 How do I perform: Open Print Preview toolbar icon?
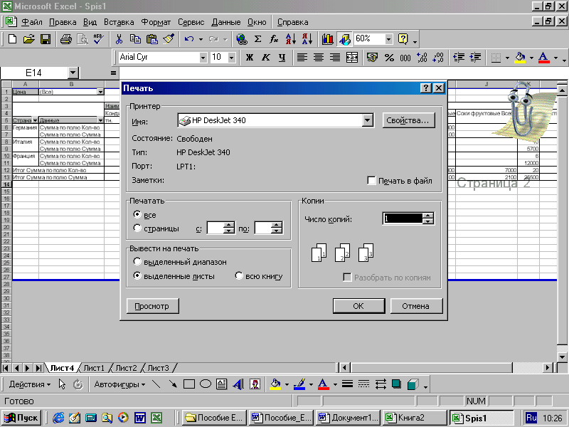pyautogui.click(x=83, y=39)
